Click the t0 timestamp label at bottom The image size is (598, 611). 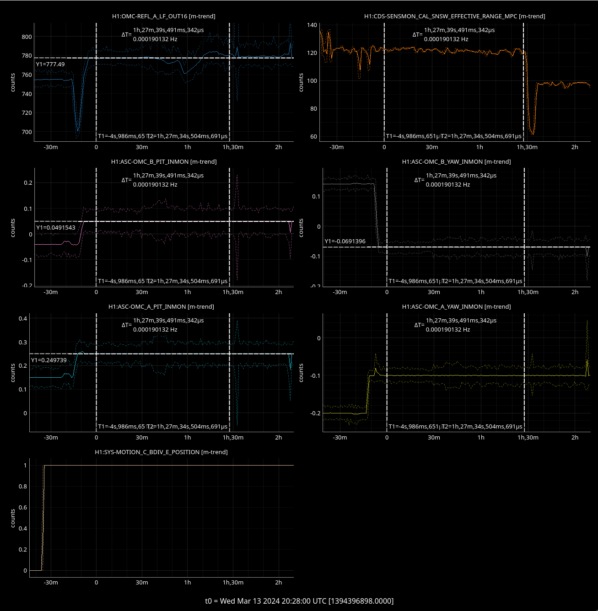[299, 601]
